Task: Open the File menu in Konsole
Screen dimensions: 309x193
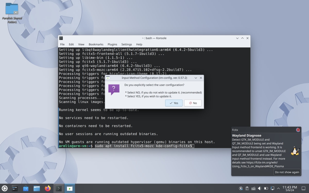Action: point(62,44)
